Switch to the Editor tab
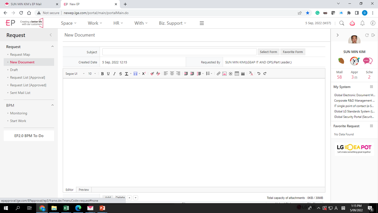378x213 pixels. [x=69, y=190]
